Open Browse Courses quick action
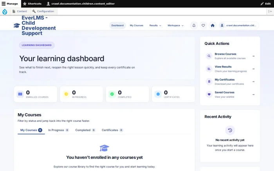Screen dimensions: 274x171 pos(230,56)
